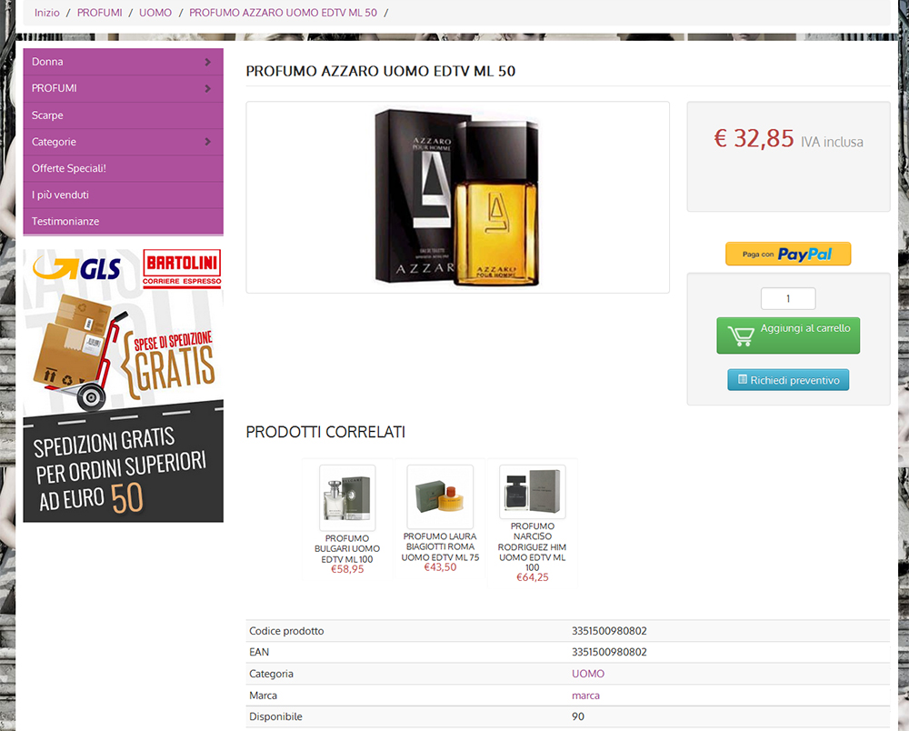Open the Laura Biagiotti Roma perfume thumbnail

tap(440, 496)
